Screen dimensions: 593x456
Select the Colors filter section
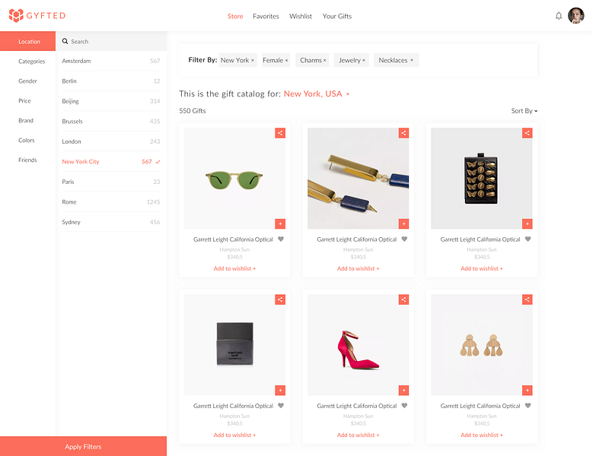pos(27,140)
